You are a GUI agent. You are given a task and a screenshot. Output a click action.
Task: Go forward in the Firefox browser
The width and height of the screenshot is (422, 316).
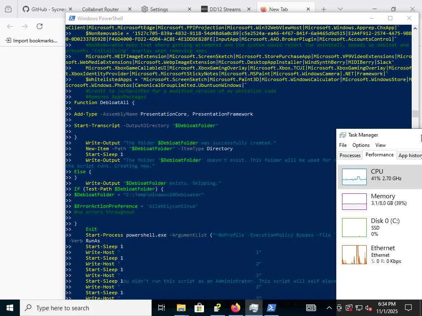pyautogui.click(x=25, y=26)
